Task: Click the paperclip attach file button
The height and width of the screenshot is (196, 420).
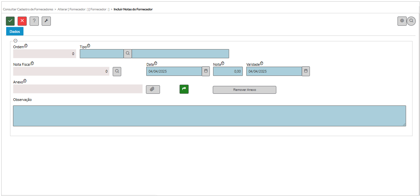Action: (x=153, y=89)
